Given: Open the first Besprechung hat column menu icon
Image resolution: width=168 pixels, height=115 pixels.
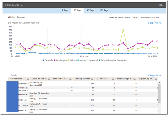Looking at the screenshot, I should (x=134, y=79).
